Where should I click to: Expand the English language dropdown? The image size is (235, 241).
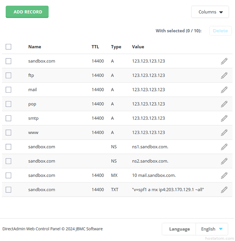(x=211, y=229)
